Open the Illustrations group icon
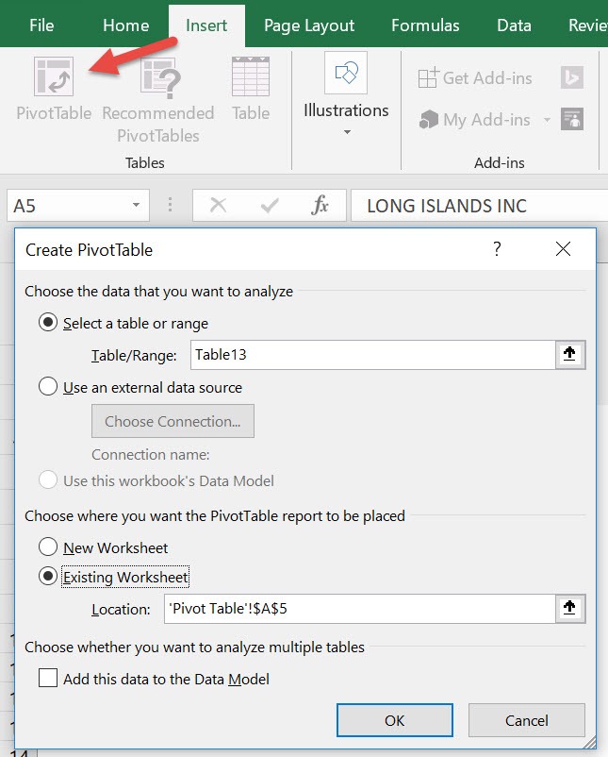 click(346, 73)
